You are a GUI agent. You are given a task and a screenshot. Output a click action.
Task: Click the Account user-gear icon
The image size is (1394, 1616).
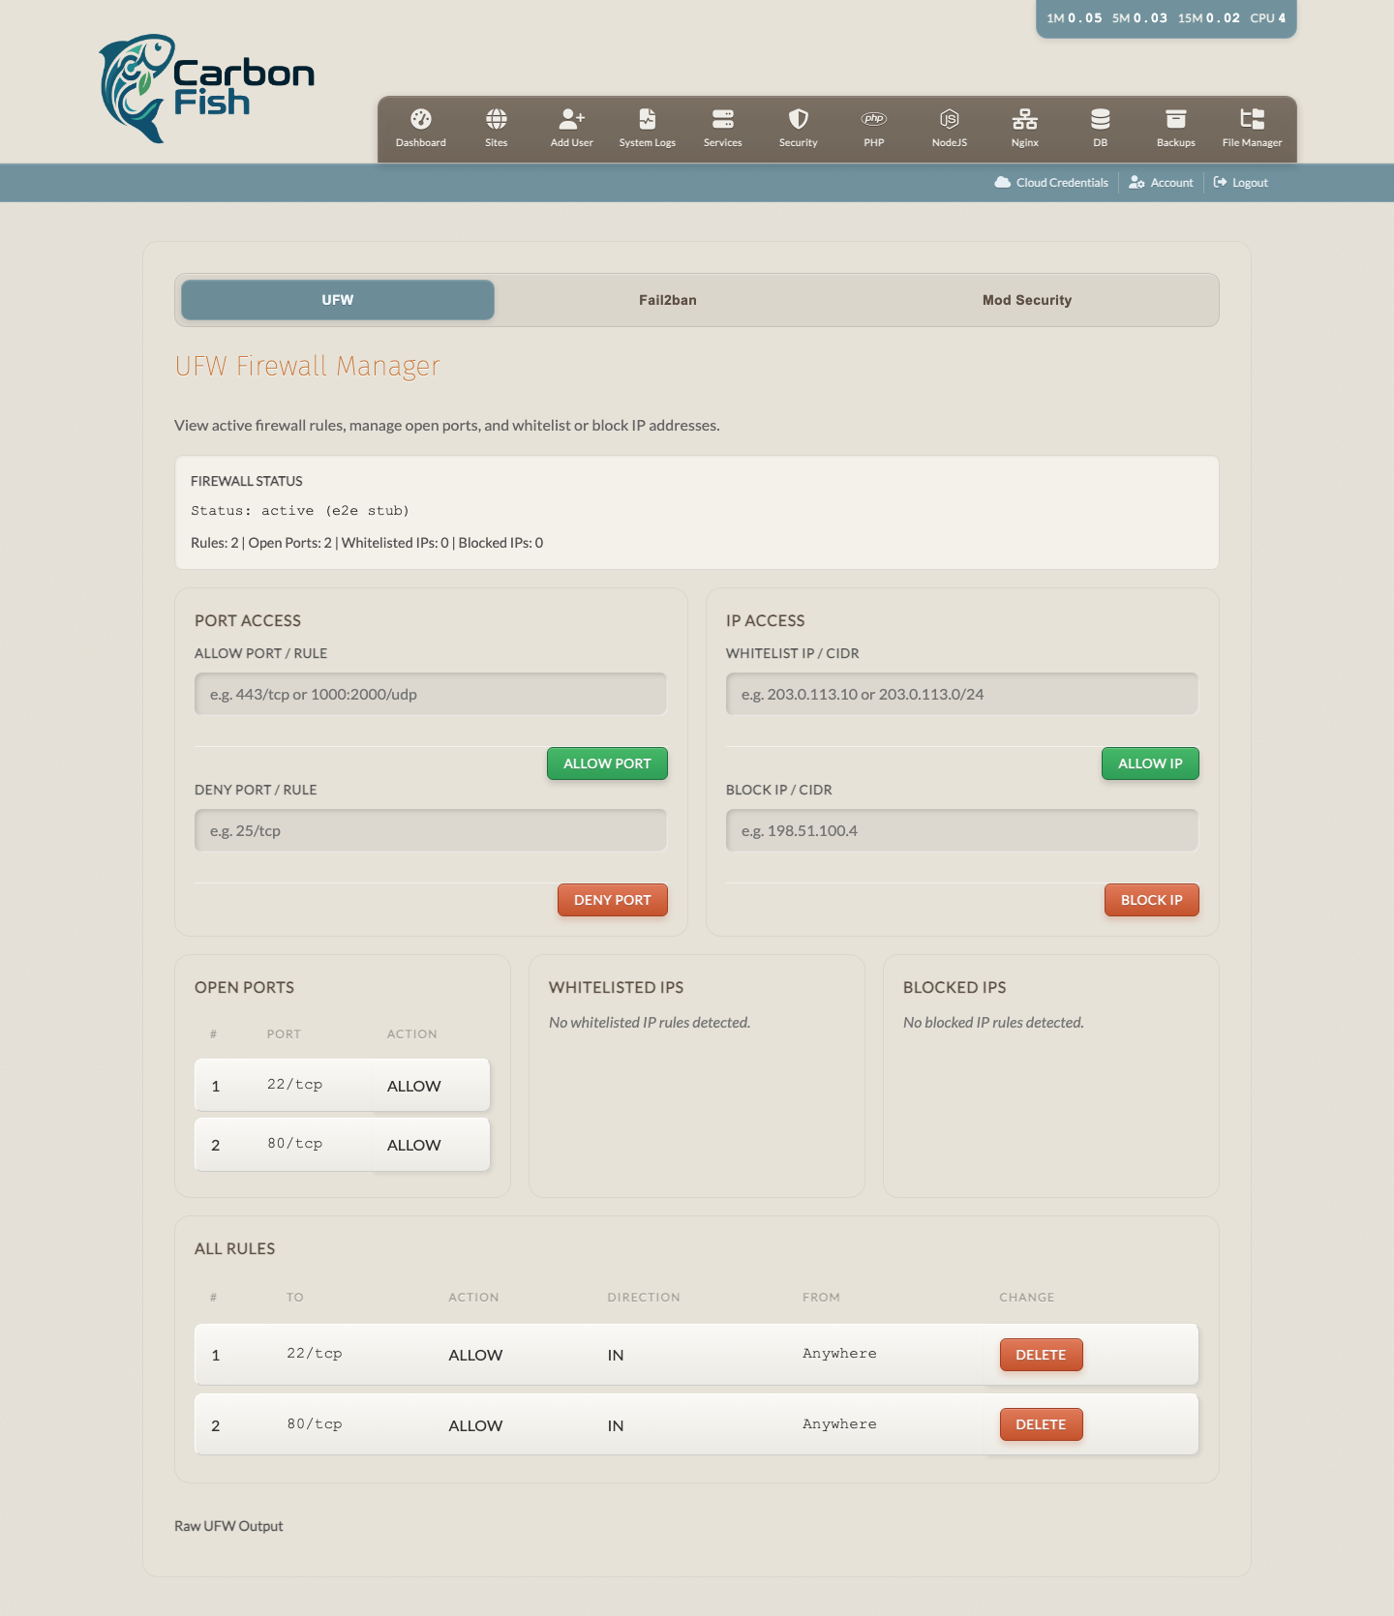pyautogui.click(x=1136, y=182)
